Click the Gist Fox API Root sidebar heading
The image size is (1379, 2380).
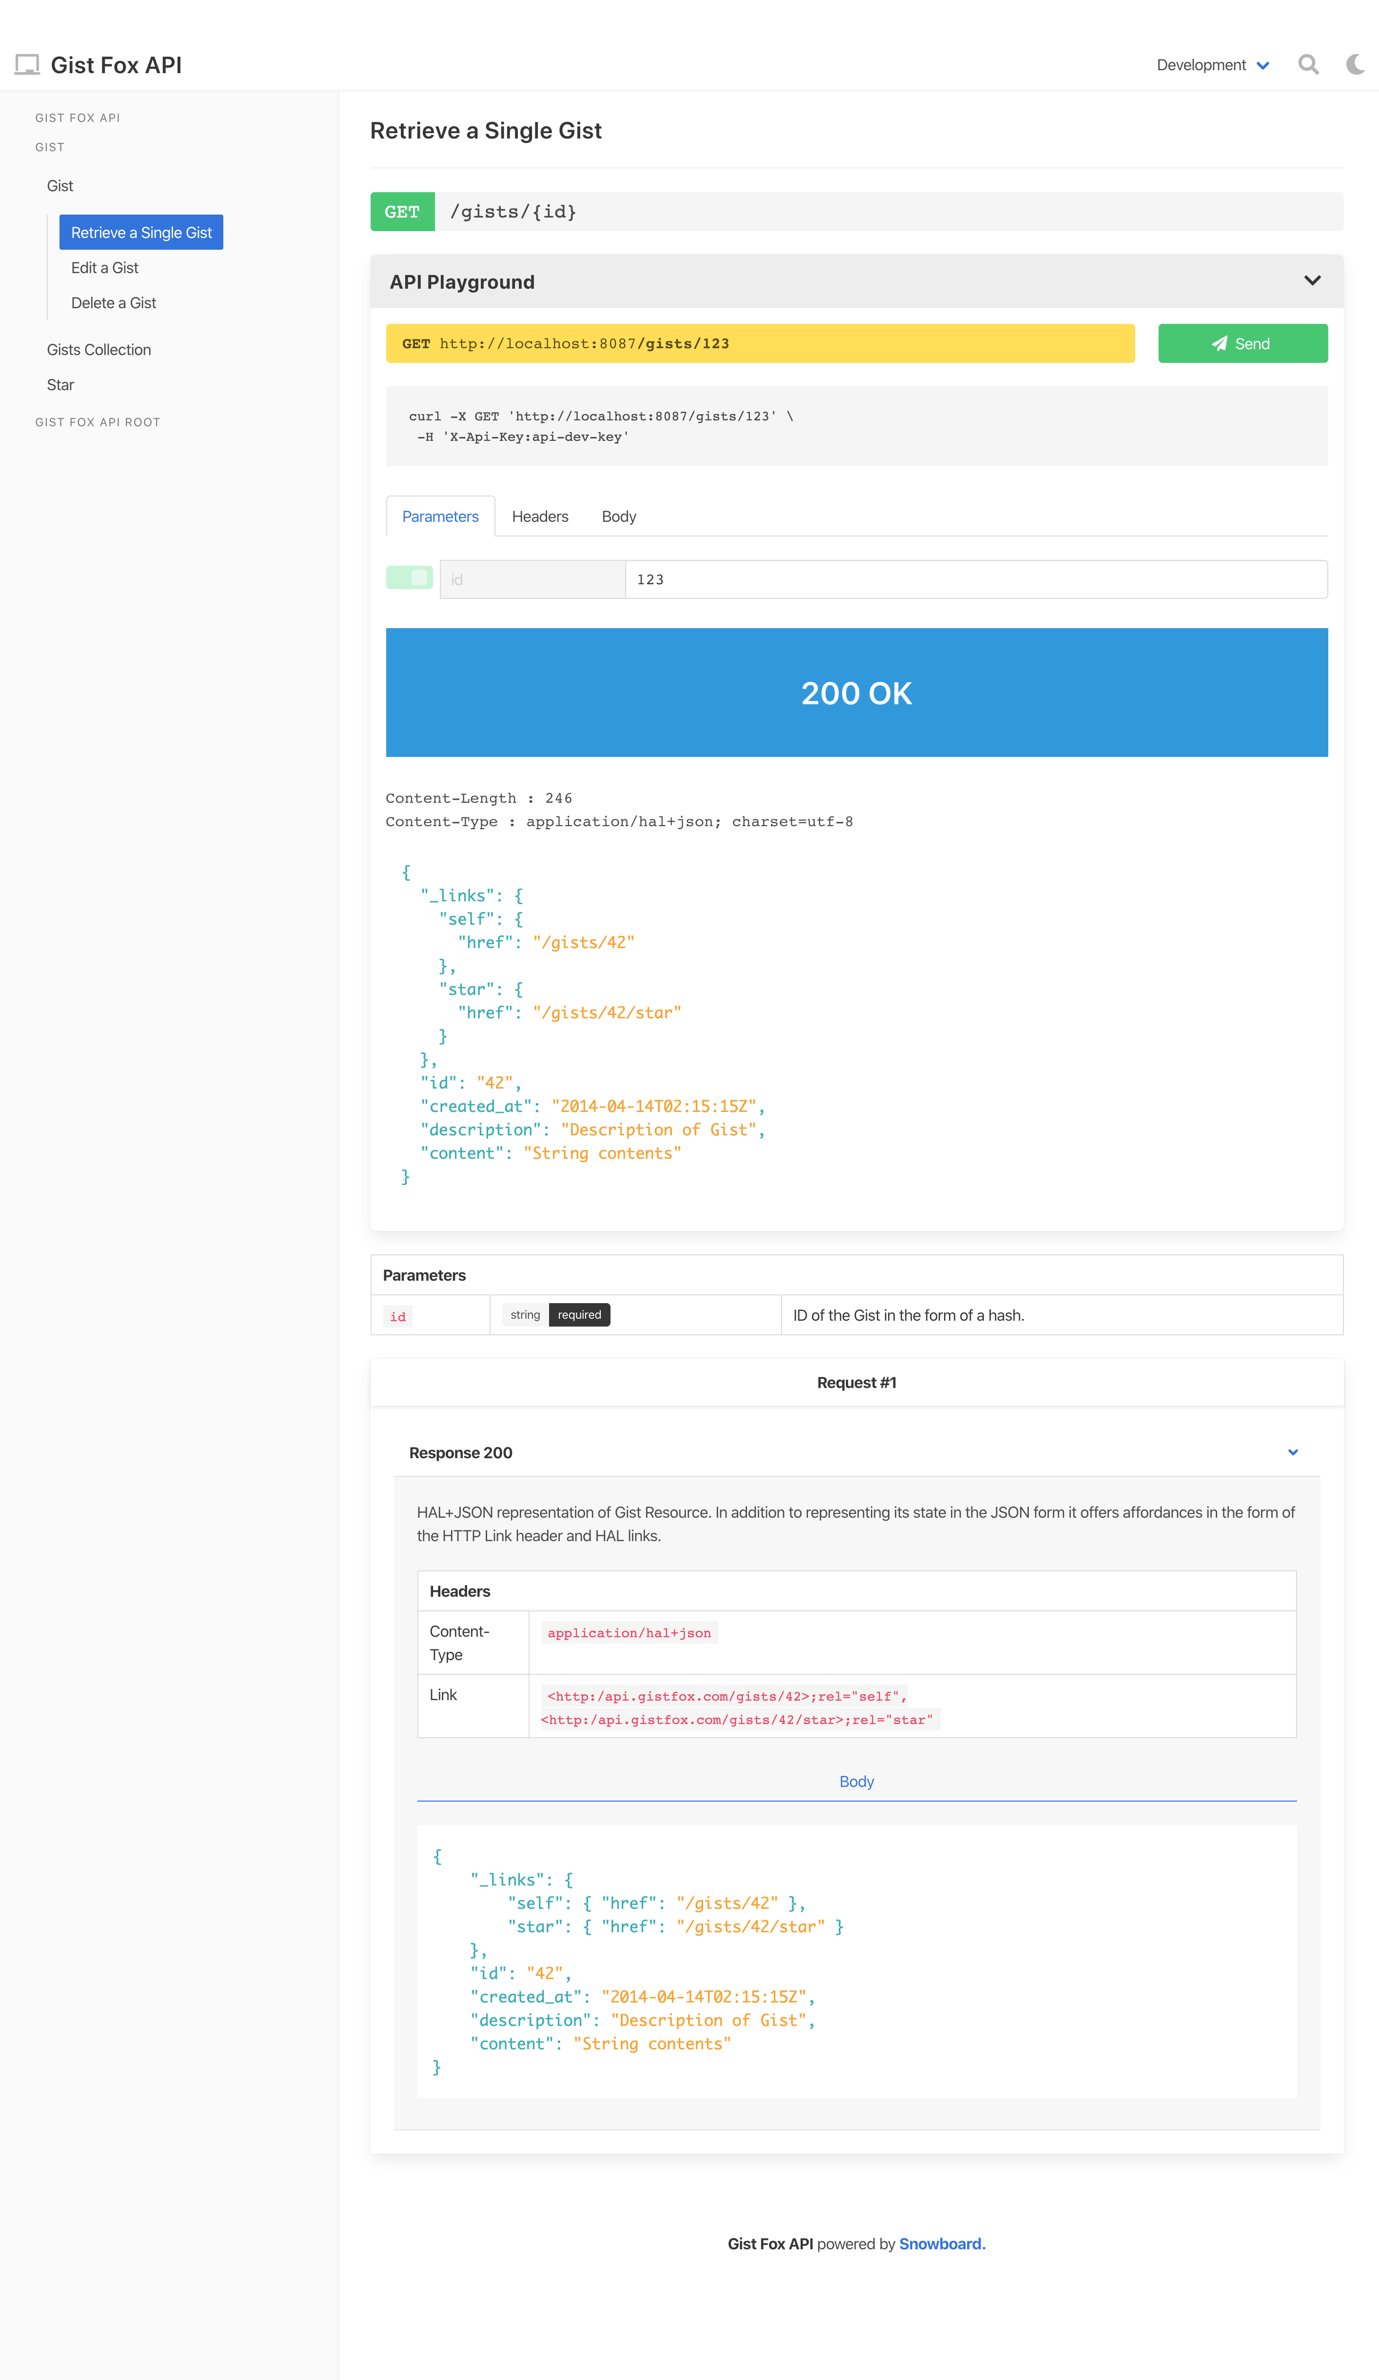pos(98,422)
